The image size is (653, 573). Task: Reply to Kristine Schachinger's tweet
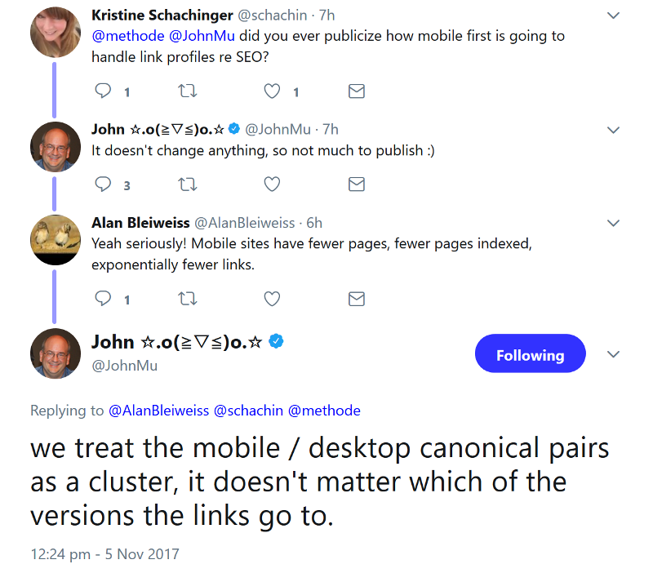point(102,91)
